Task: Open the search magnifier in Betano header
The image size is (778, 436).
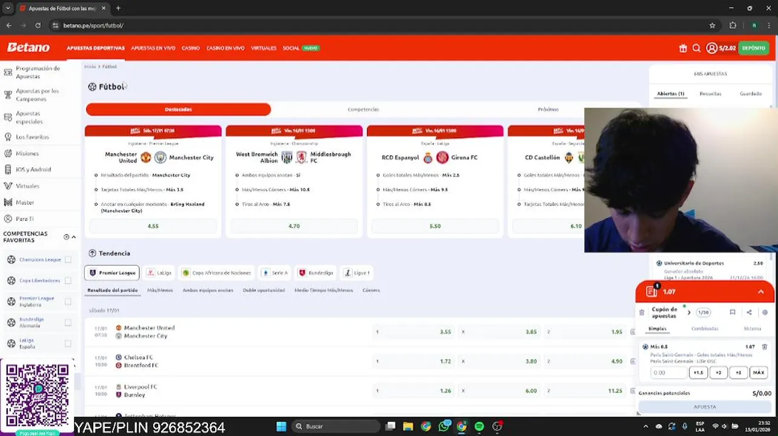Action: pyautogui.click(x=697, y=48)
